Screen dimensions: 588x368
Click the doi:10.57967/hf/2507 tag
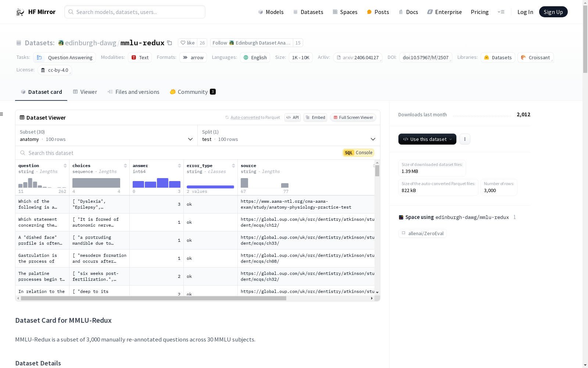click(x=426, y=57)
